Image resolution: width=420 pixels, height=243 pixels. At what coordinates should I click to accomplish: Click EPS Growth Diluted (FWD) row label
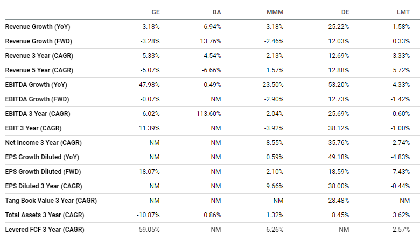(43, 172)
